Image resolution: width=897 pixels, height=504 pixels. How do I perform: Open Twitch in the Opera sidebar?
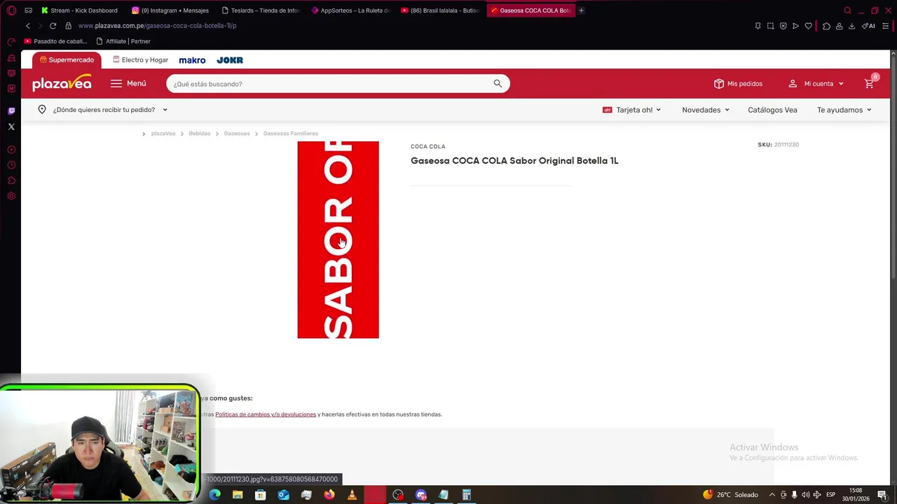point(11,111)
